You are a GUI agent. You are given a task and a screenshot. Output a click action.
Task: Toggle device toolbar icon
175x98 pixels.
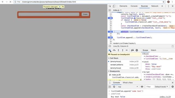click(114, 6)
